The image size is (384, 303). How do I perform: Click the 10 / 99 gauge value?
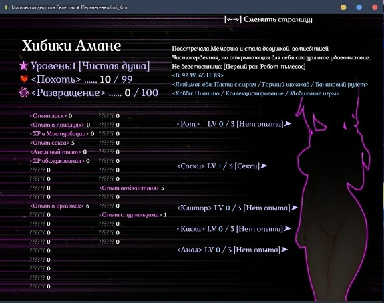coord(116,79)
